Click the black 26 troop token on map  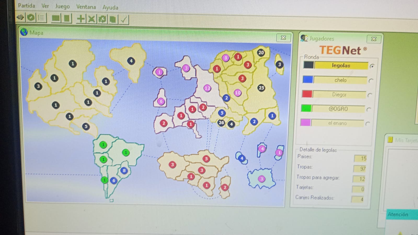(221, 123)
